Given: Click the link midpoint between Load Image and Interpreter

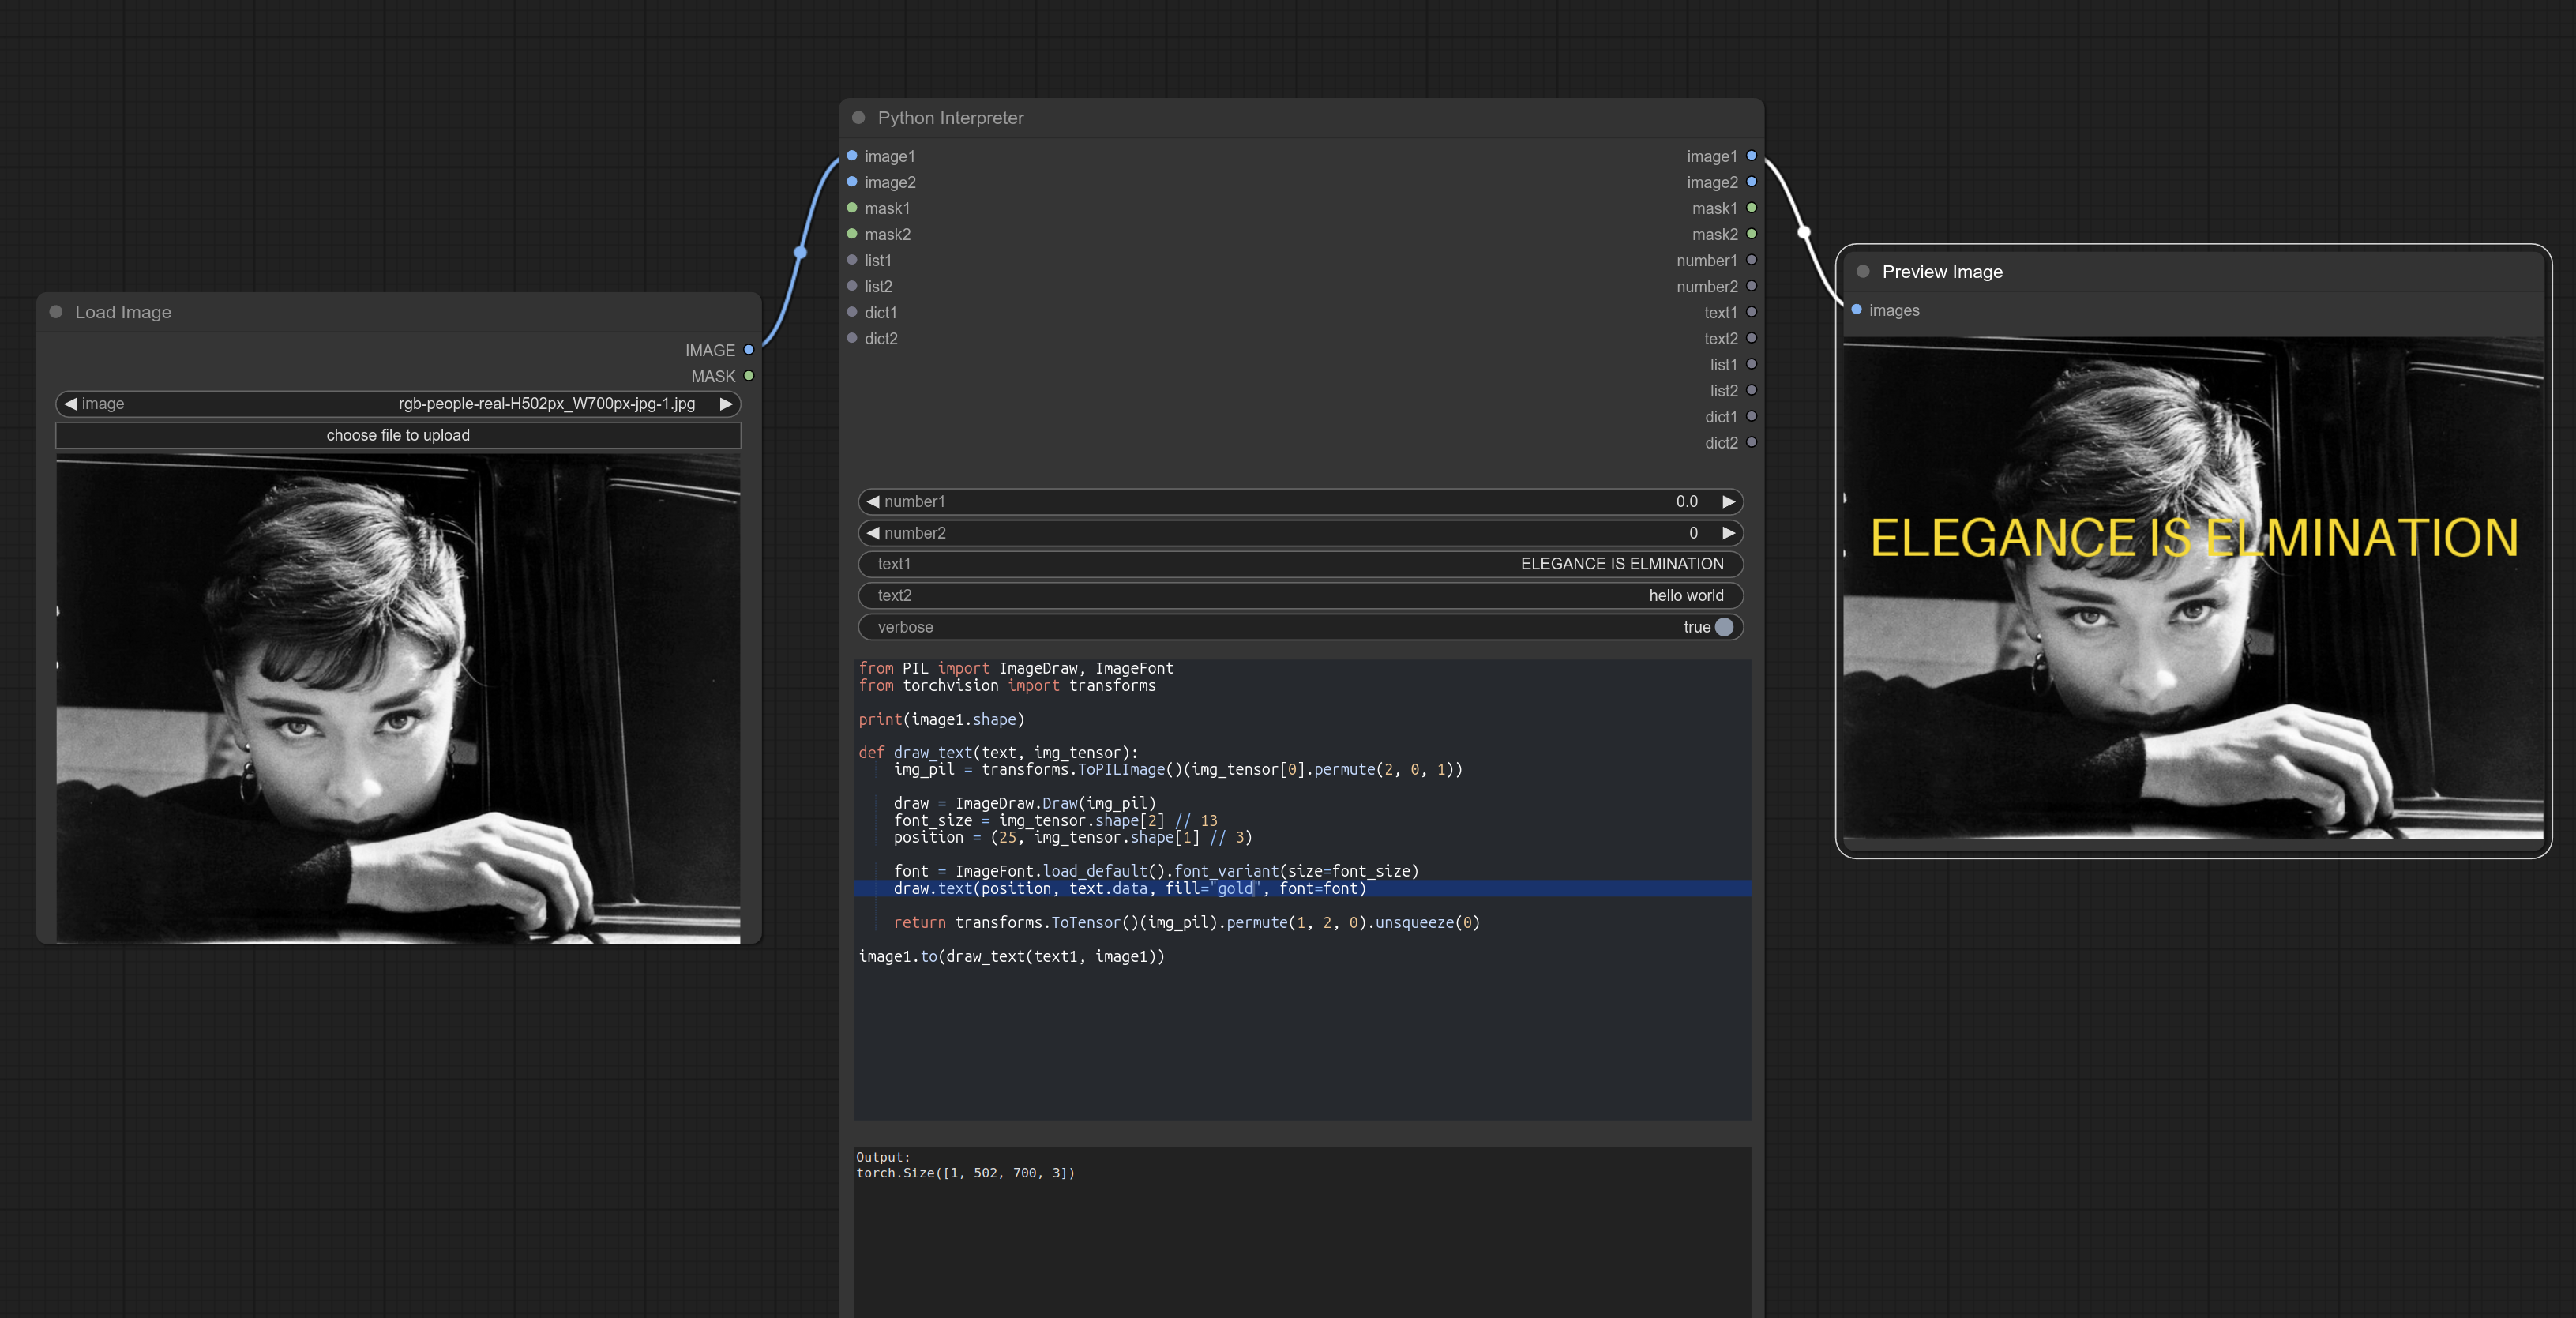Looking at the screenshot, I should [x=800, y=252].
